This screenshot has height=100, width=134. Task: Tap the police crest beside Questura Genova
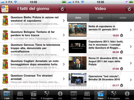click(5, 50)
